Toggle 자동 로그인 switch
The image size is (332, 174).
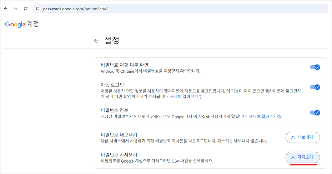coord(315,87)
